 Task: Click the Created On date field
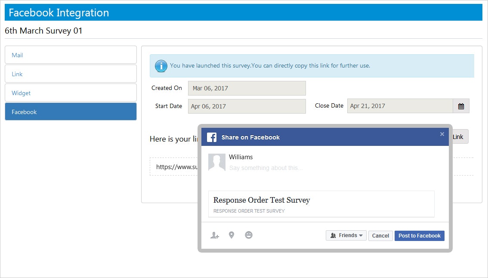click(247, 88)
